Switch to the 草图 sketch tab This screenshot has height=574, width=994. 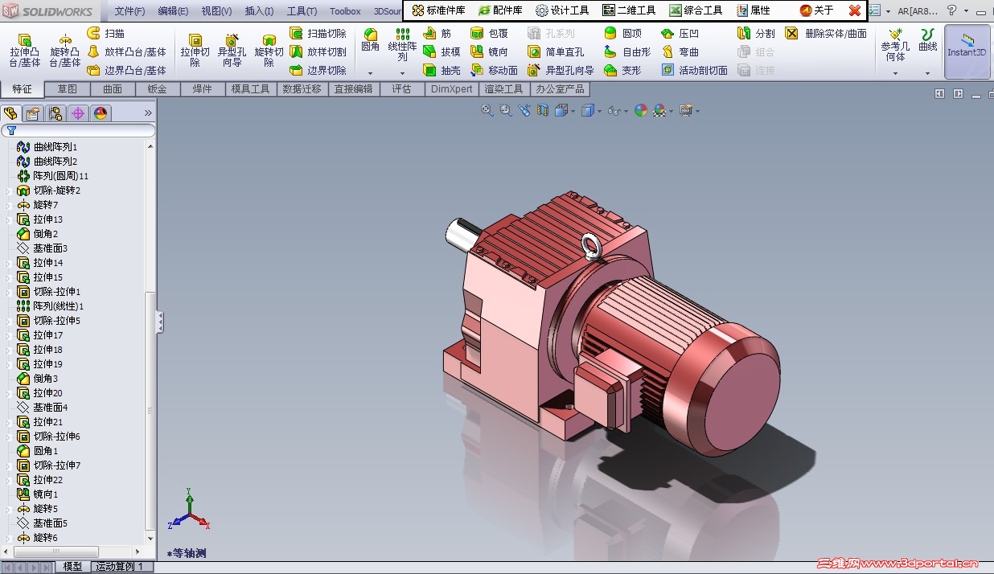tap(68, 89)
